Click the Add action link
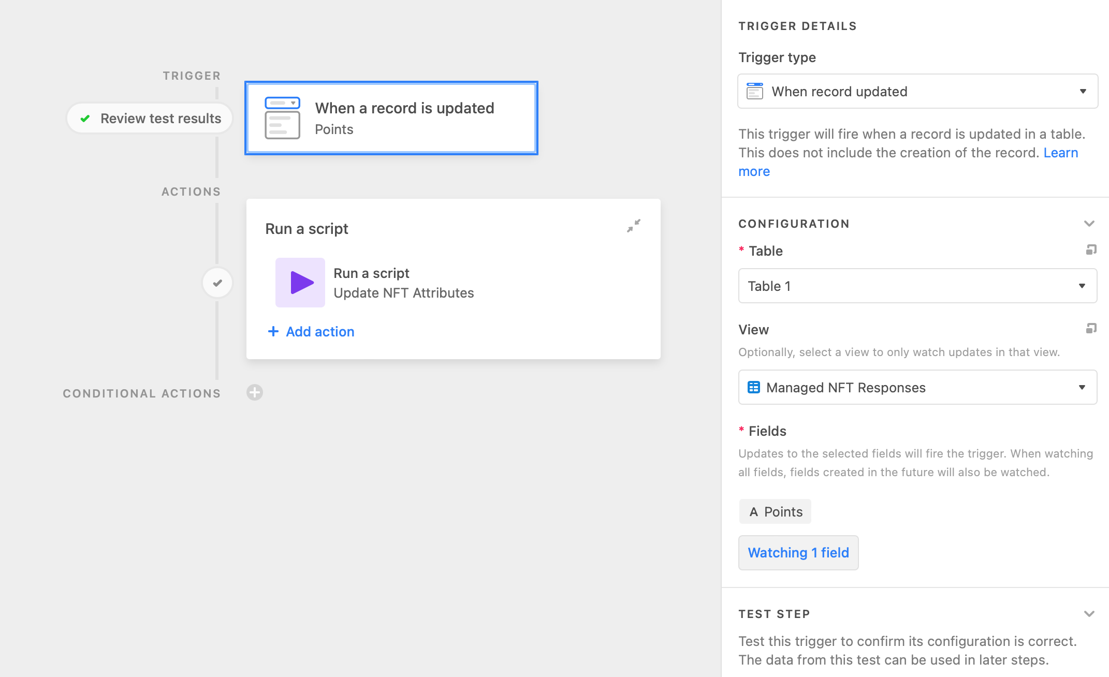 point(320,332)
